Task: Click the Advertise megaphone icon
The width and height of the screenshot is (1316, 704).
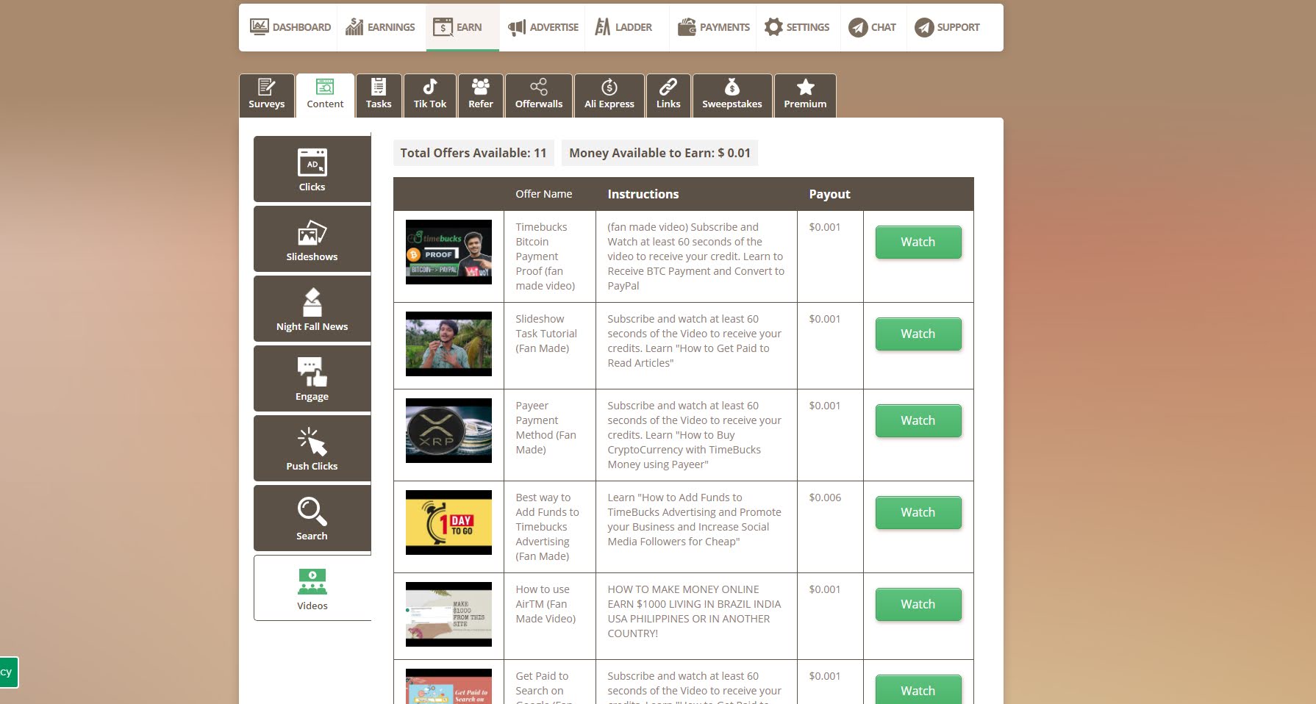Action: click(x=517, y=27)
